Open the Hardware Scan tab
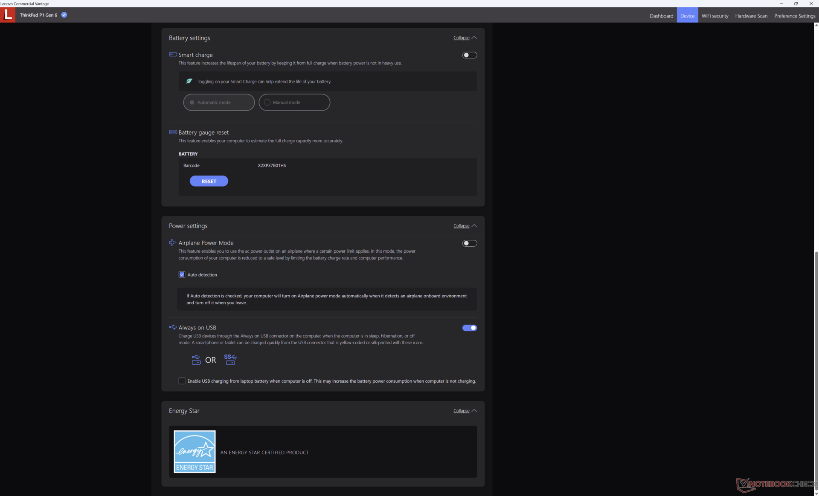Screen dimensions: 819x496 [751, 16]
